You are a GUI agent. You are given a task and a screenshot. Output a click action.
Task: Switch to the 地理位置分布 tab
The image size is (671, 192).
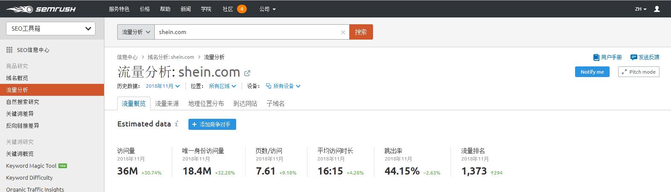[x=206, y=103]
